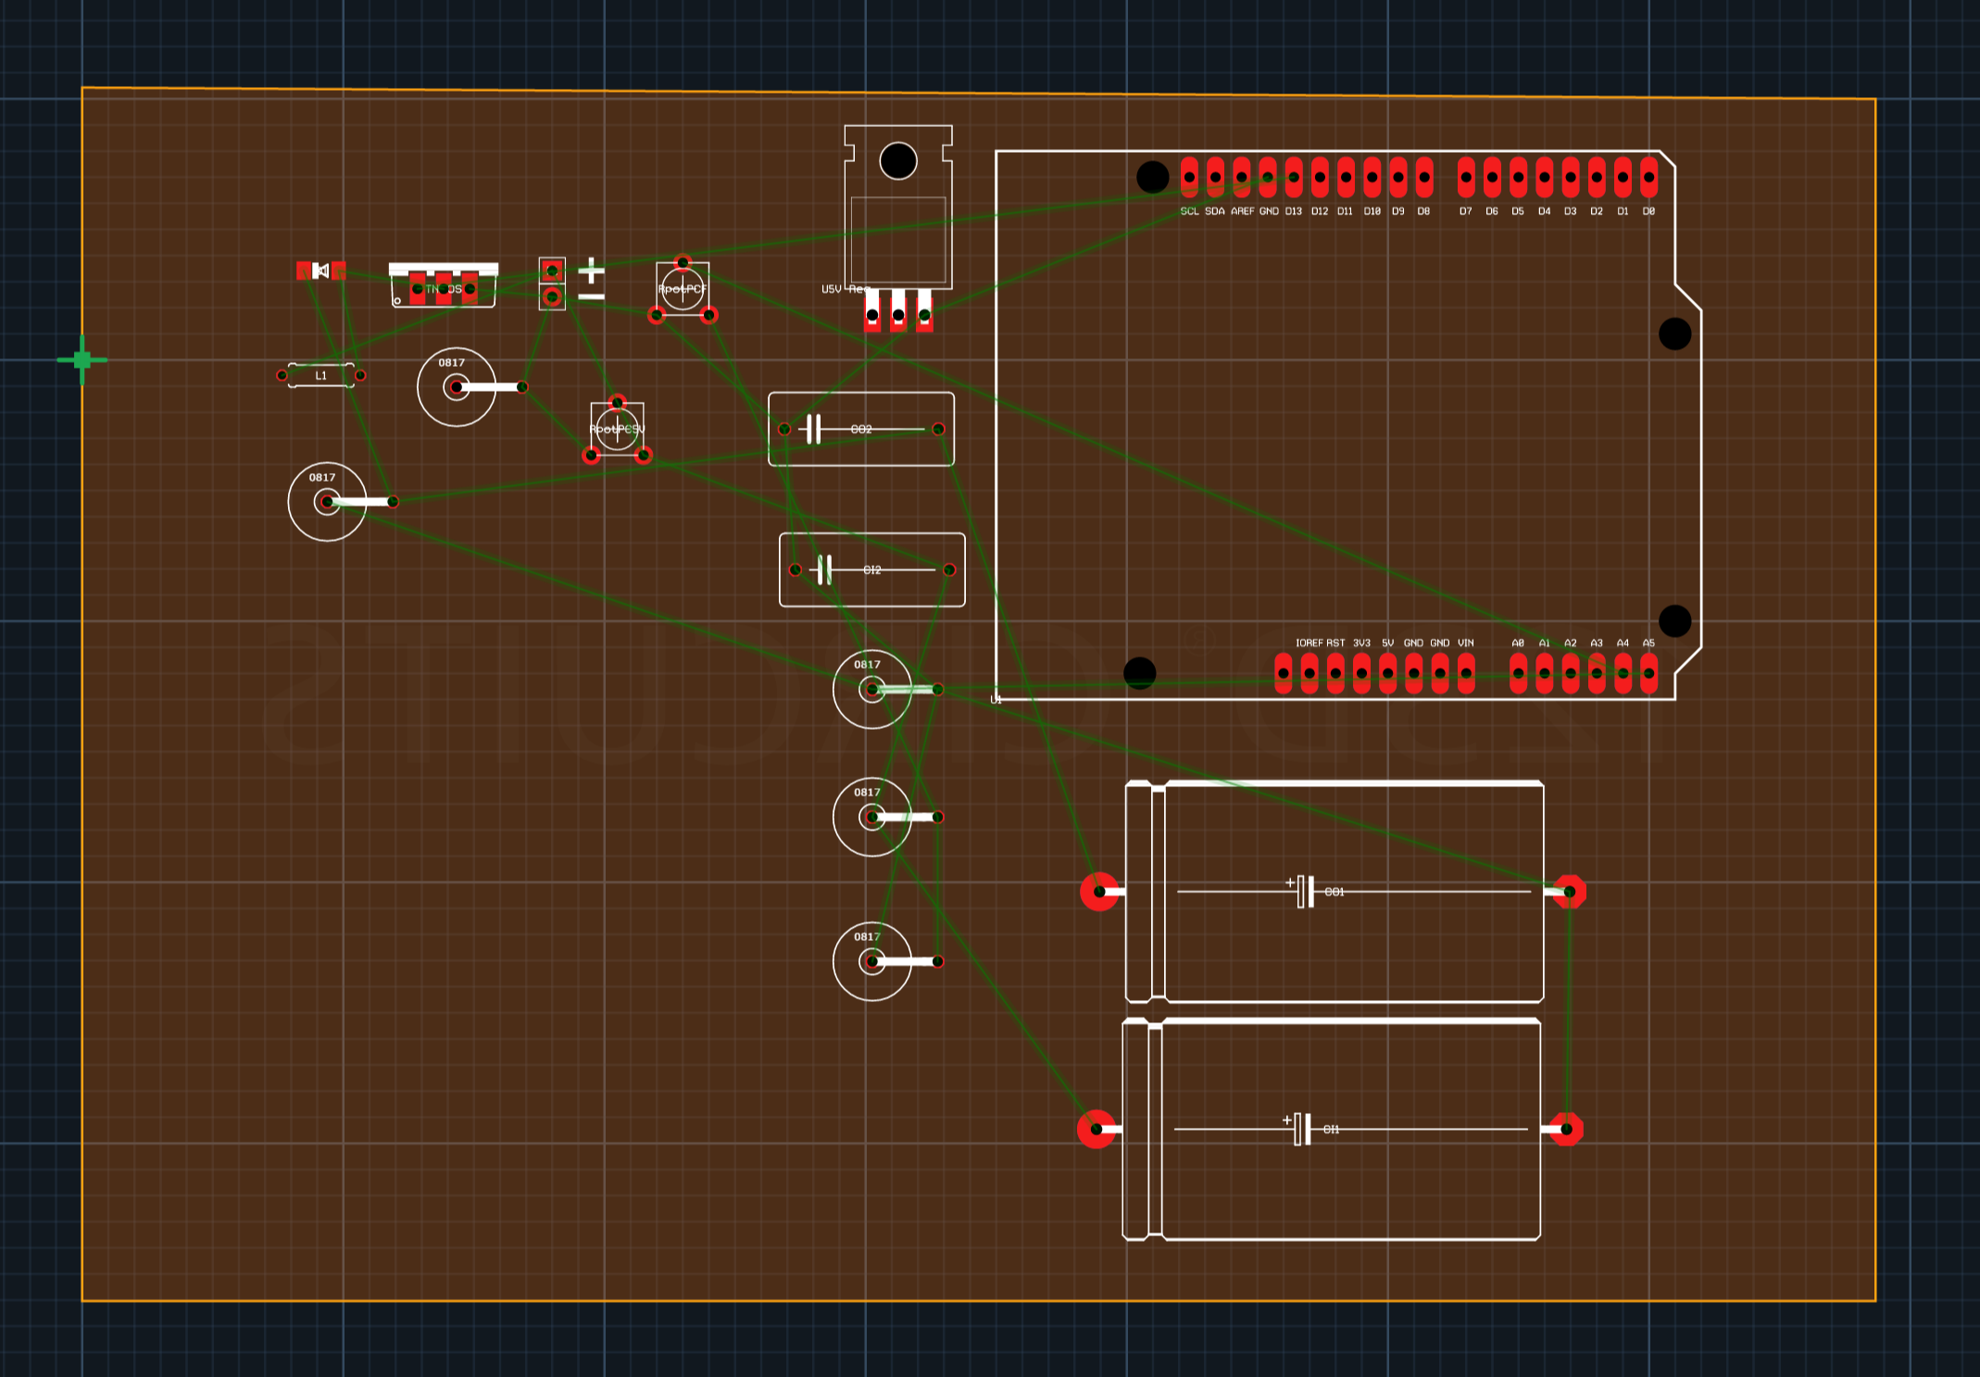Select the VIN power pad
Image resolution: width=1980 pixels, height=1377 pixels.
1466,673
